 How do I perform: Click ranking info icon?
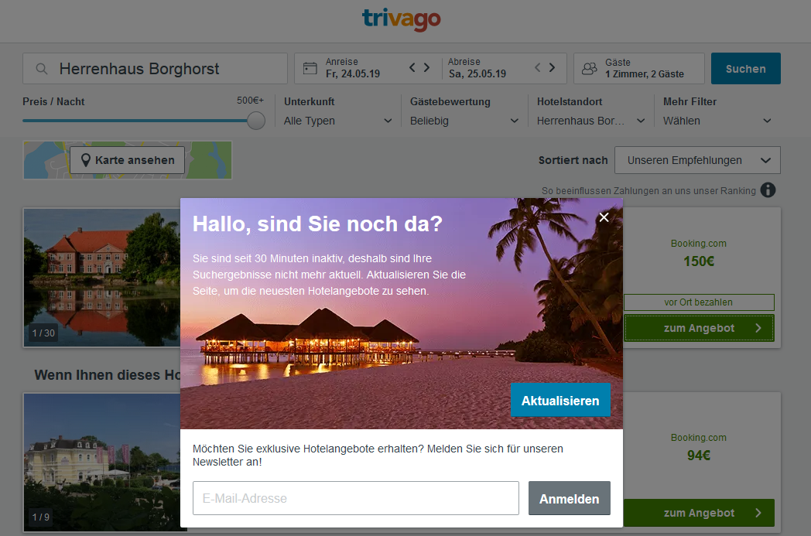coord(768,190)
